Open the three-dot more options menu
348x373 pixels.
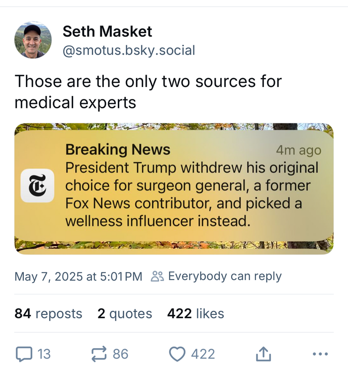click(320, 354)
